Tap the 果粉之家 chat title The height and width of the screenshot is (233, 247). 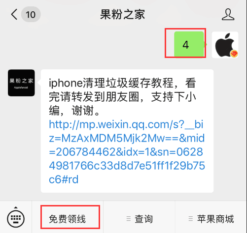click(123, 14)
